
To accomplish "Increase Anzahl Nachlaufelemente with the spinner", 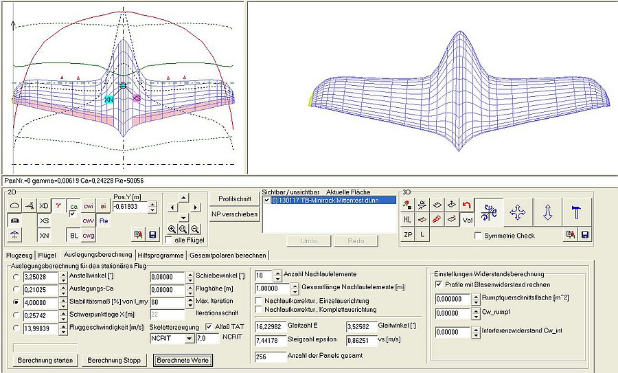I will tap(279, 273).
